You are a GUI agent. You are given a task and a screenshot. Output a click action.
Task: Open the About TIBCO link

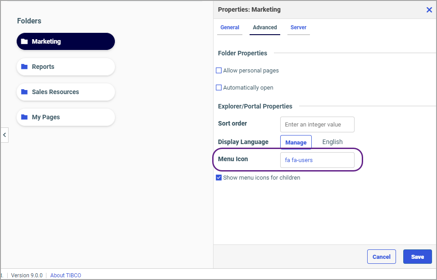66,275
